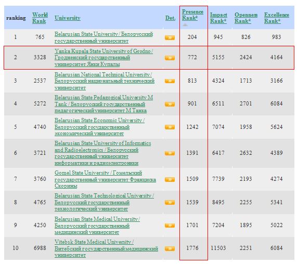Open details icon for Belarusian State University
This screenshot has width=297, height=264.
point(170,37)
